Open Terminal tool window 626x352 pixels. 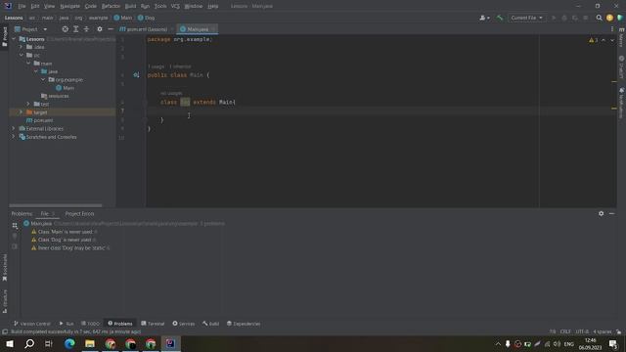coord(153,324)
